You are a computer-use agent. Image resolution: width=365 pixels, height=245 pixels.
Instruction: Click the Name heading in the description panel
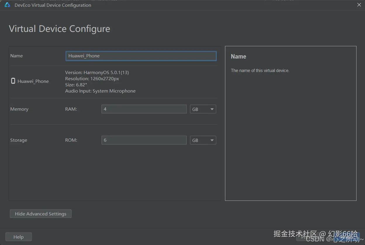click(238, 56)
